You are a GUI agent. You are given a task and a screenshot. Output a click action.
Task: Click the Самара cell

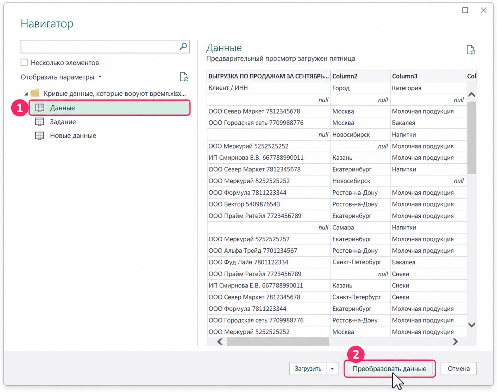360,227
